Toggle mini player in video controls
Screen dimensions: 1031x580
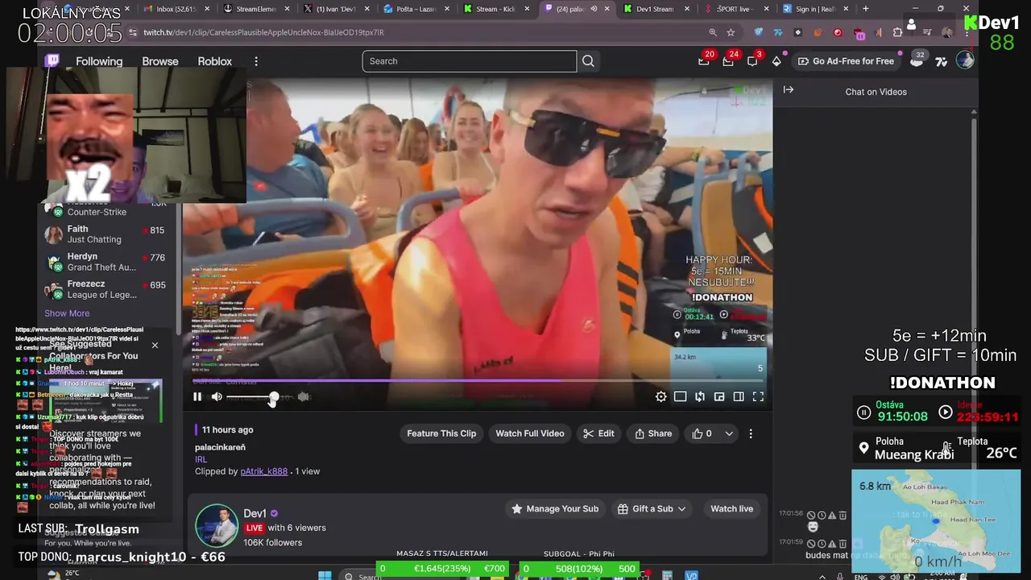point(719,396)
